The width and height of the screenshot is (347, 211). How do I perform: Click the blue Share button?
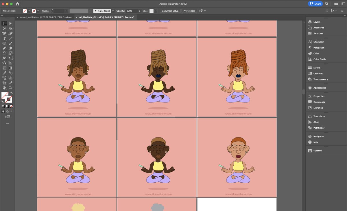coord(315,4)
